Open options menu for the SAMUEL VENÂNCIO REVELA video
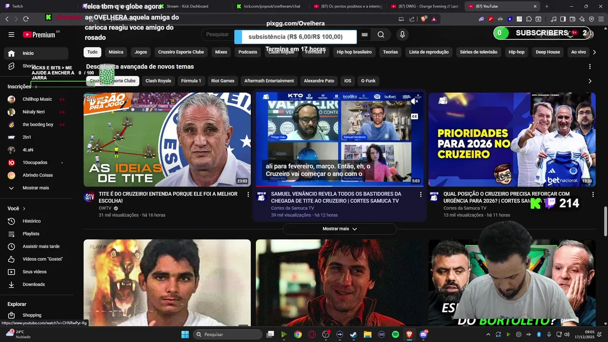 (x=420, y=194)
